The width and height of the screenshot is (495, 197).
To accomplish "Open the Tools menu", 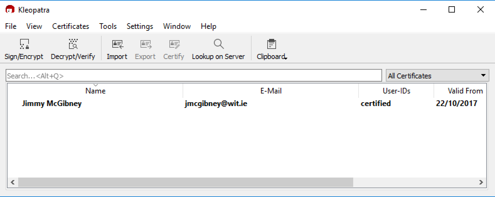I will coord(108,26).
